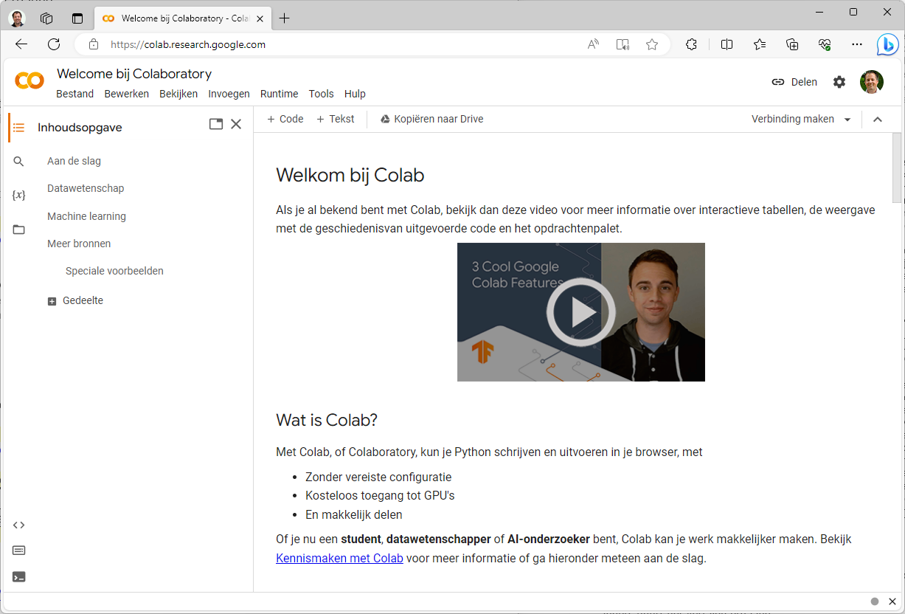This screenshot has height=614, width=905.
Task: Close the Inhoudsopgave side panel
Action: [236, 124]
